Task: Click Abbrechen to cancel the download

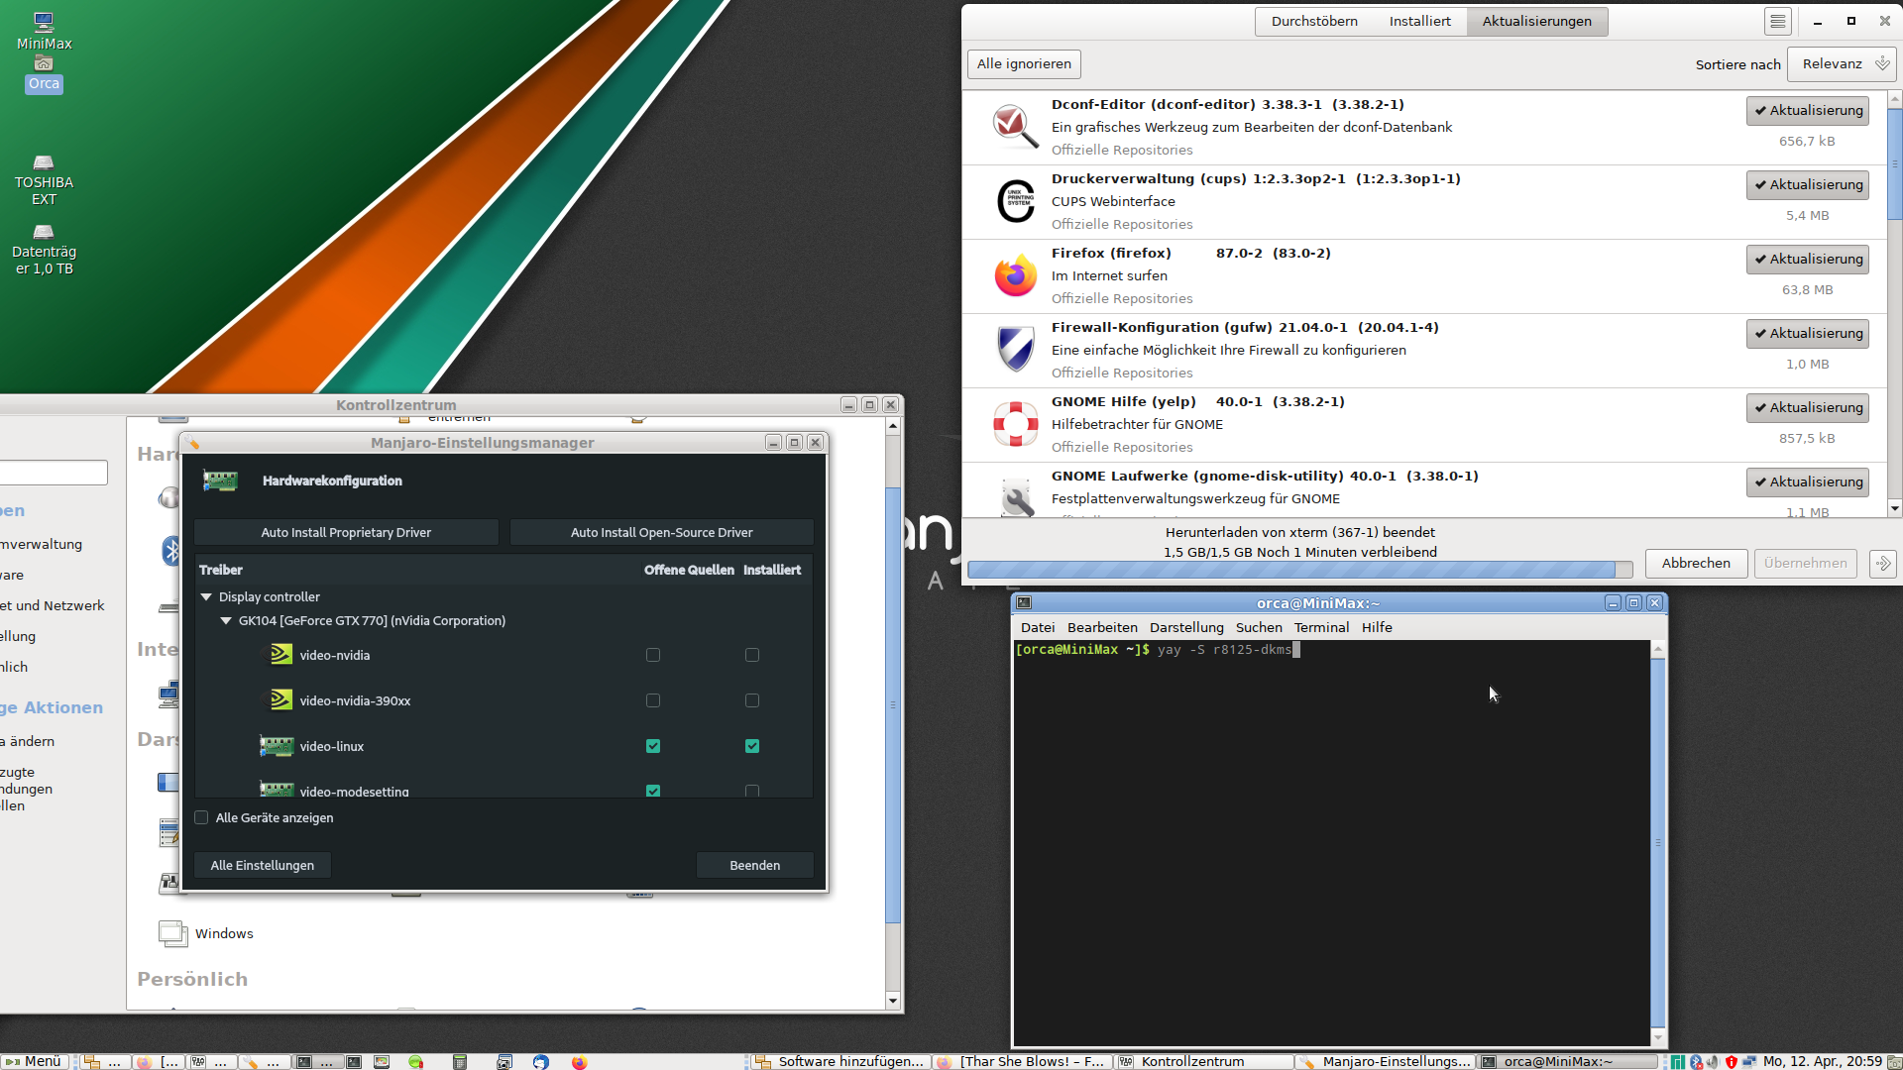Action: point(1696,564)
